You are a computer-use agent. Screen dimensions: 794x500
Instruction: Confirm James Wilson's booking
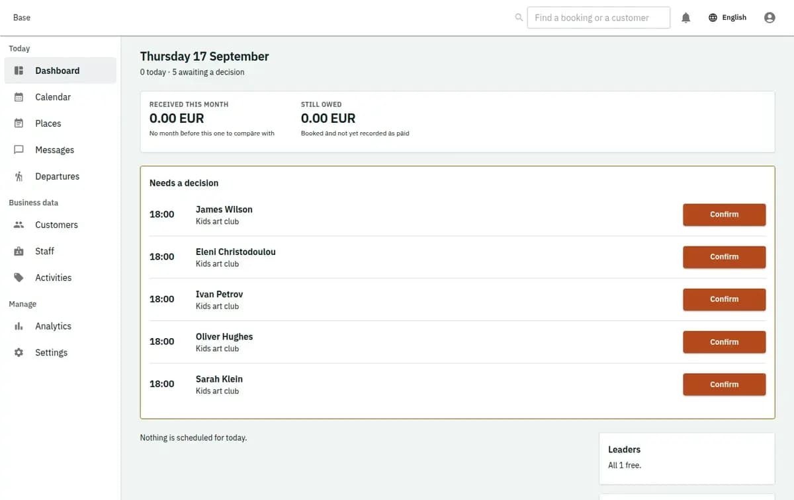pyautogui.click(x=724, y=215)
